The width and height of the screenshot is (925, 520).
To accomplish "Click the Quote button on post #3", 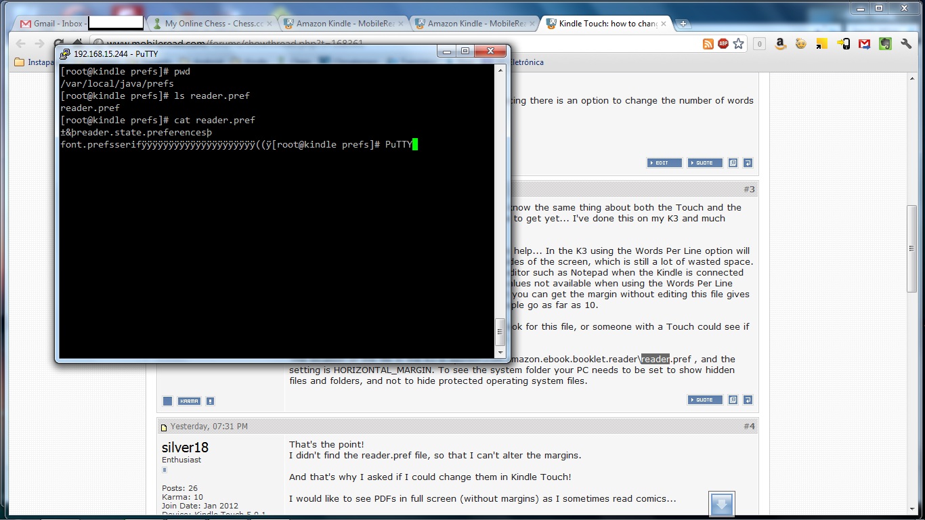I will (705, 400).
